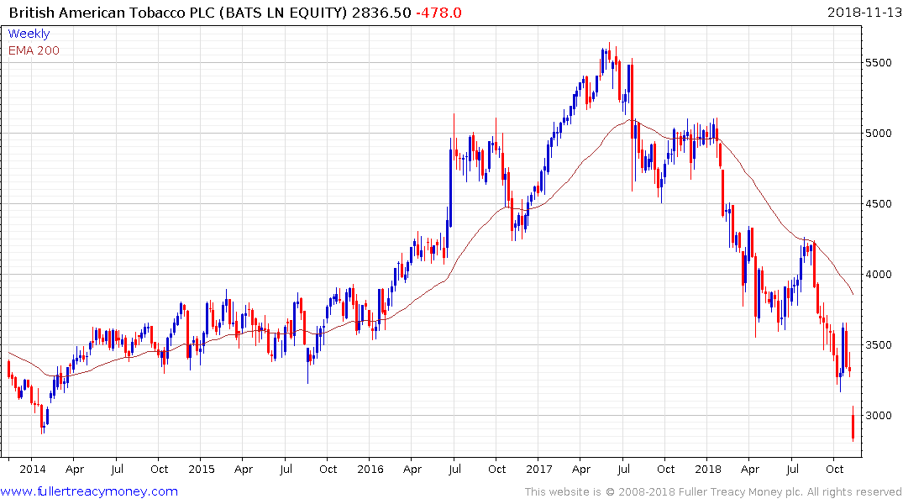Click the final Oct label on time axis
The width and height of the screenshot is (903, 504).
pyautogui.click(x=834, y=469)
